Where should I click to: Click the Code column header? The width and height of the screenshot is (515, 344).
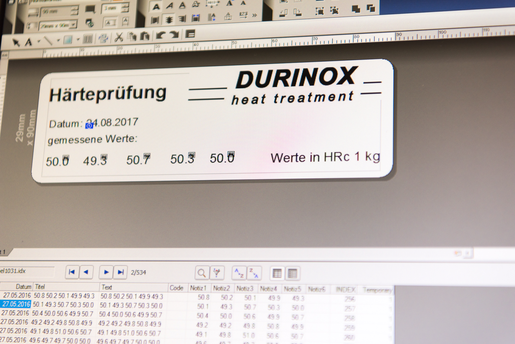178,288
